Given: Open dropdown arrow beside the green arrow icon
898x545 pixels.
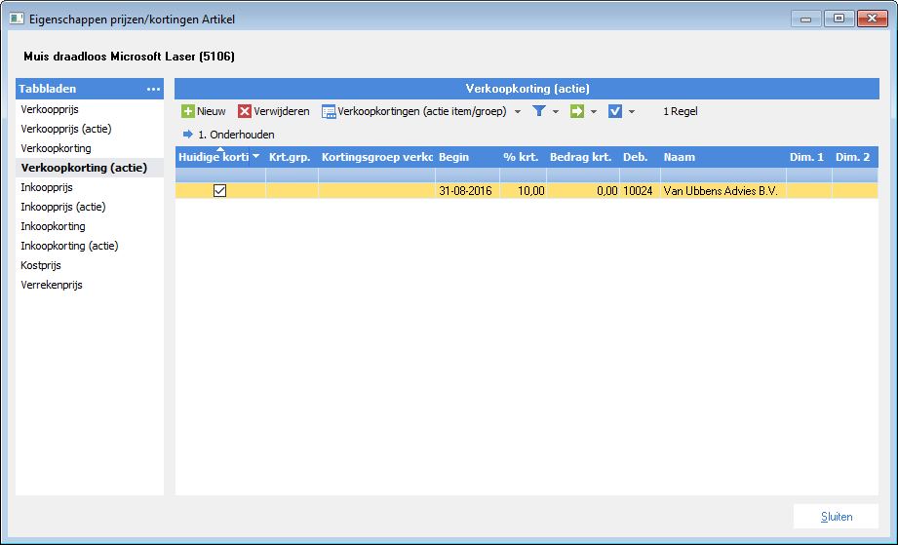Looking at the screenshot, I should pos(594,112).
